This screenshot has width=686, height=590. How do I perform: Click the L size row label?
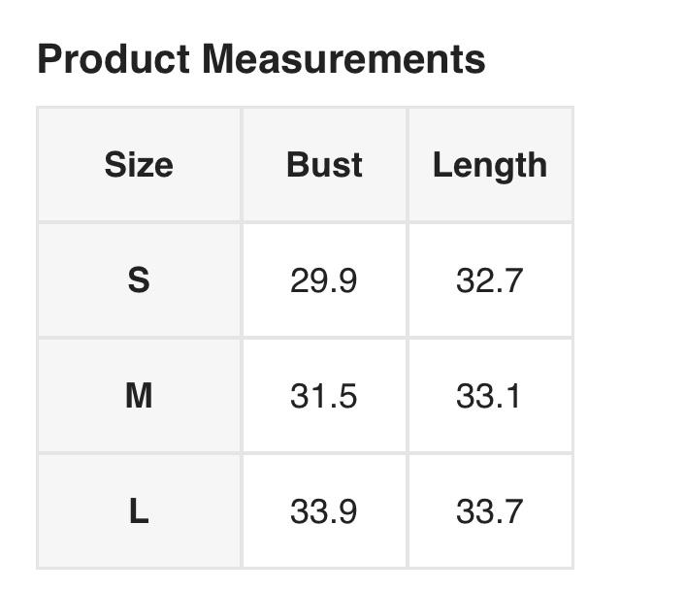139,511
